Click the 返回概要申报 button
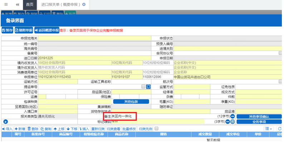Screen dimensions: 284x142 (x=47, y=30)
